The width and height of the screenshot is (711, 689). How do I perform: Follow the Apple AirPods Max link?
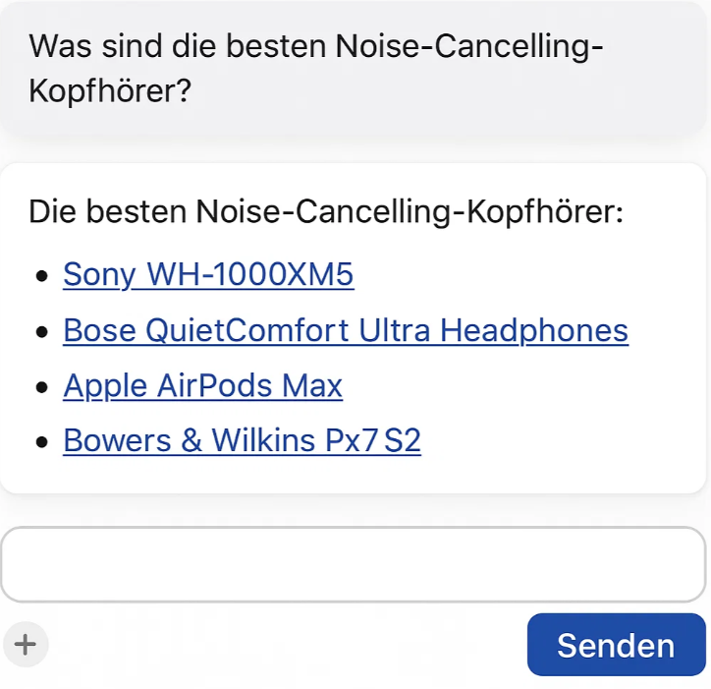(x=202, y=386)
